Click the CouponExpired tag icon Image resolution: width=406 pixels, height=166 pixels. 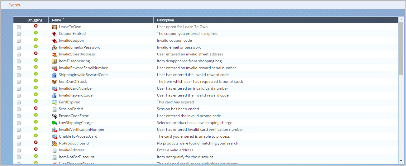55,34
